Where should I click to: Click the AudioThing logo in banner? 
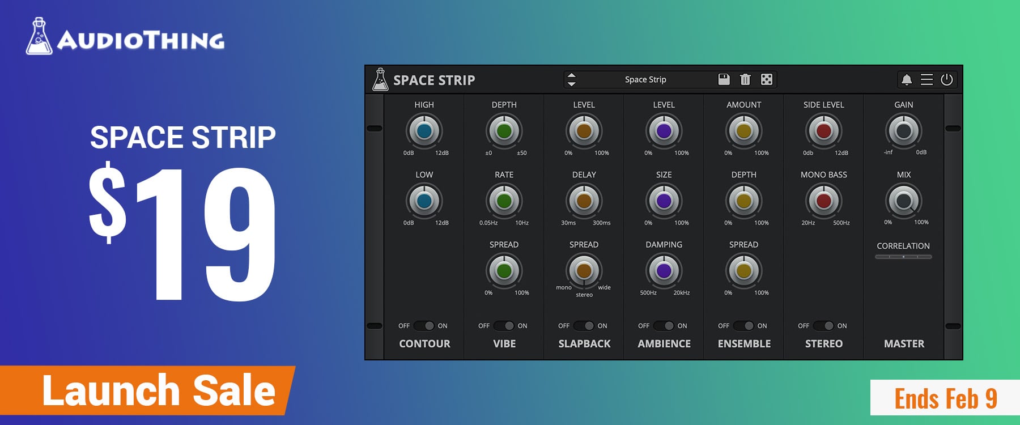coord(125,37)
